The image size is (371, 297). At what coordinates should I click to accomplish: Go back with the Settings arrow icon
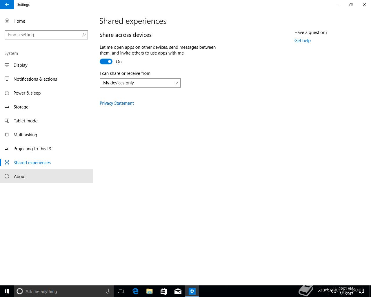pyautogui.click(x=7, y=5)
